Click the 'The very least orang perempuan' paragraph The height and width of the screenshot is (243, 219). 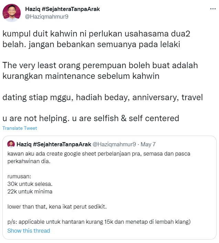click(x=100, y=71)
